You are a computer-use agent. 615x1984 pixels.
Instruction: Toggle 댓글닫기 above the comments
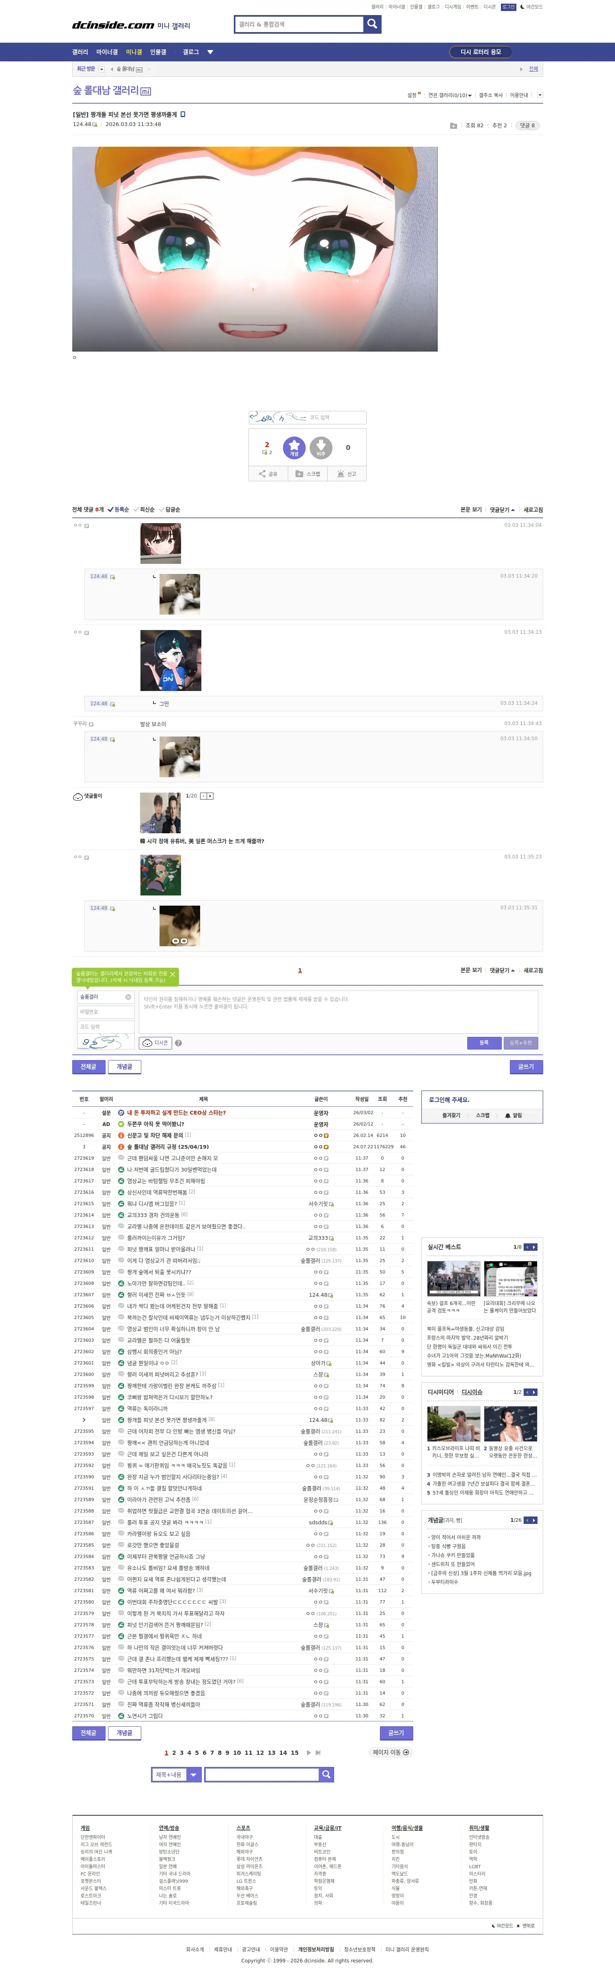502,509
